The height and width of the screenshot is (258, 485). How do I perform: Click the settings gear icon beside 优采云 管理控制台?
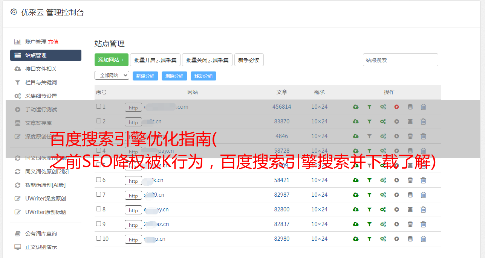[x=14, y=12]
